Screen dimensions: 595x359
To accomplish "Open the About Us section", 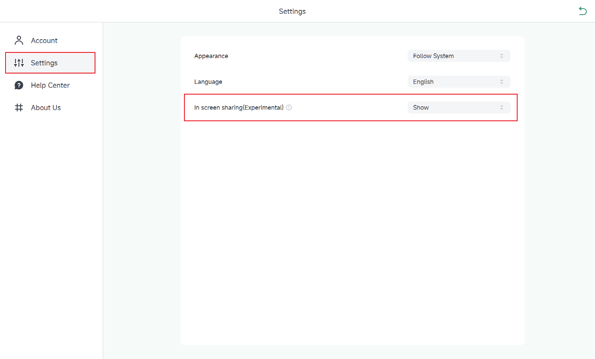I will coord(46,107).
